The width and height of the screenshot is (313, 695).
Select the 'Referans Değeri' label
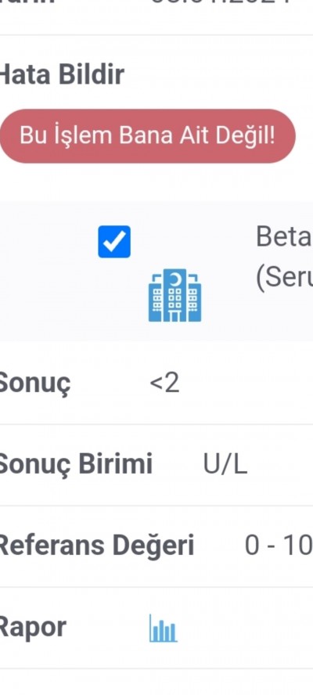point(97,546)
